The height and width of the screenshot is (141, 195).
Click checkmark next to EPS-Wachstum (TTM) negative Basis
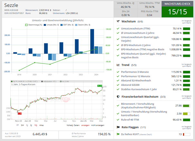click(118, 49)
